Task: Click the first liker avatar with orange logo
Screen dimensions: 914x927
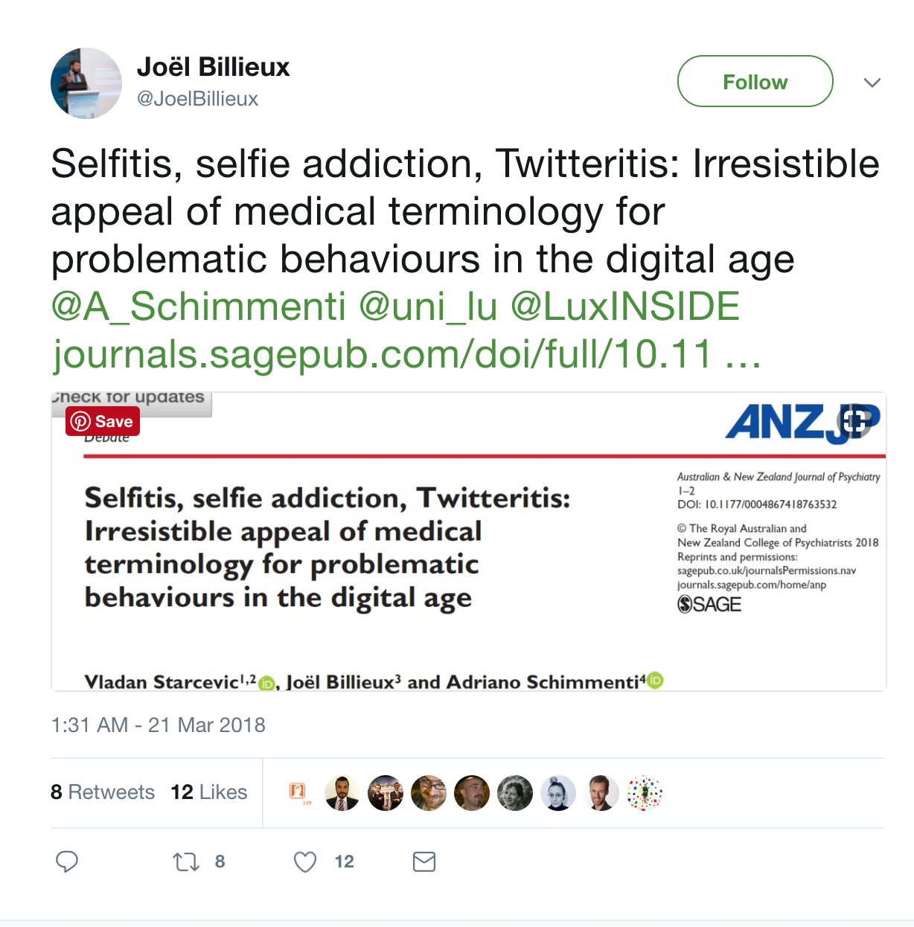Action: pyautogui.click(x=299, y=793)
